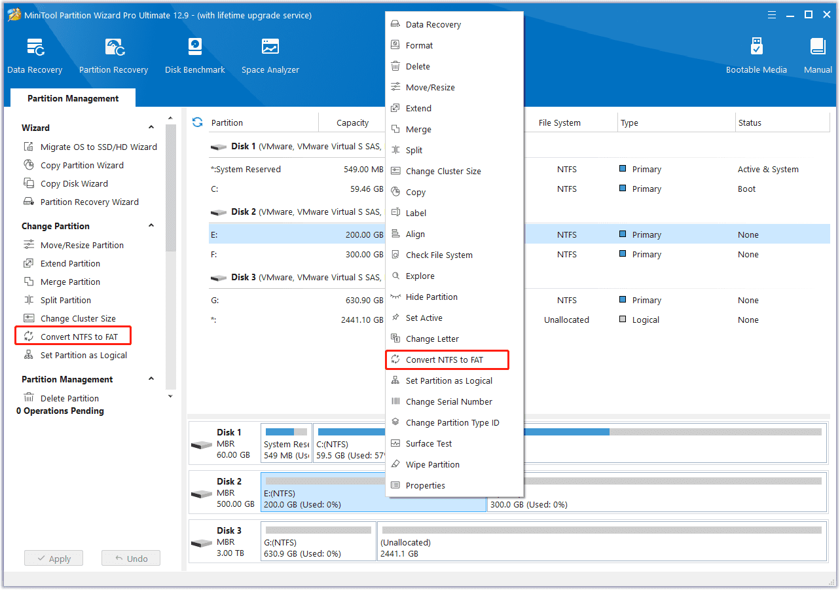Click the Undo button
The height and width of the screenshot is (590, 840).
[131, 559]
